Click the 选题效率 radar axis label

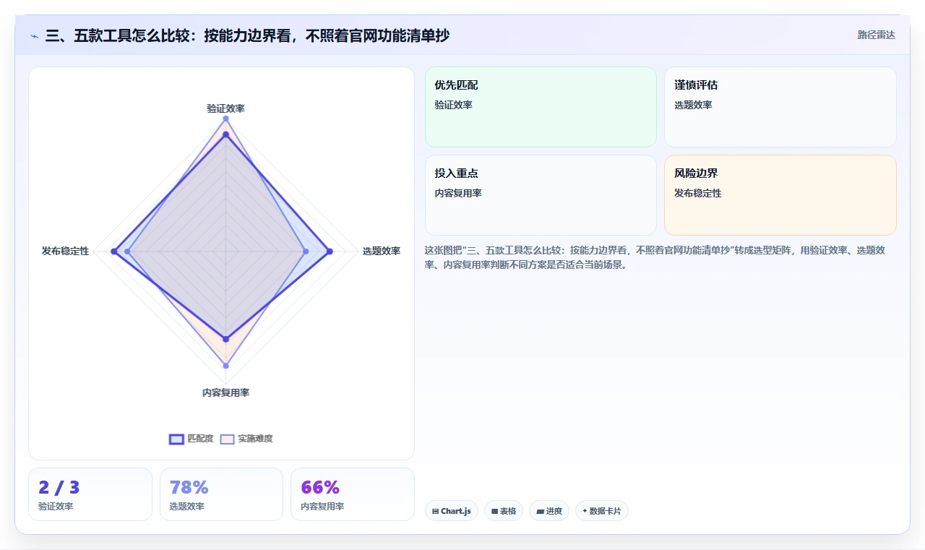[x=382, y=252]
